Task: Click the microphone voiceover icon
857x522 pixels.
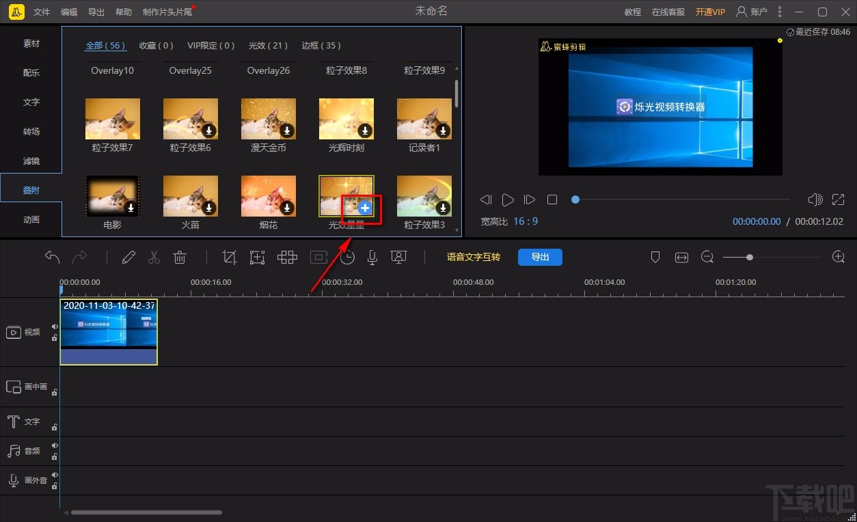Action: (x=372, y=257)
